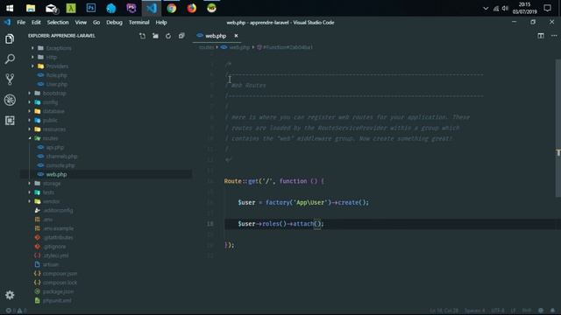Open the notifications bell in status bar
561x315 pixels.
tap(553, 311)
